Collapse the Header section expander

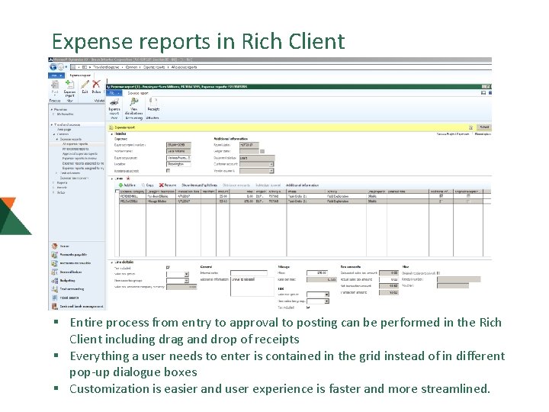tap(112, 134)
